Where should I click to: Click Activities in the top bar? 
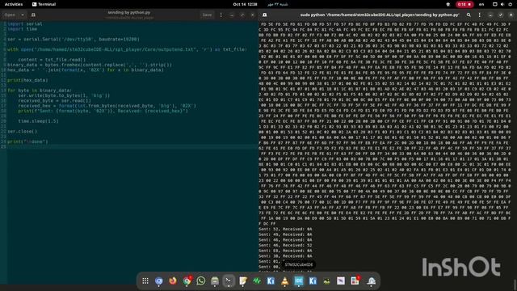point(14,4)
